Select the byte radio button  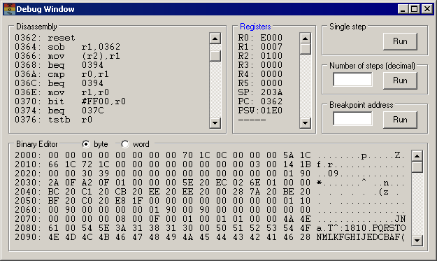[86, 144]
